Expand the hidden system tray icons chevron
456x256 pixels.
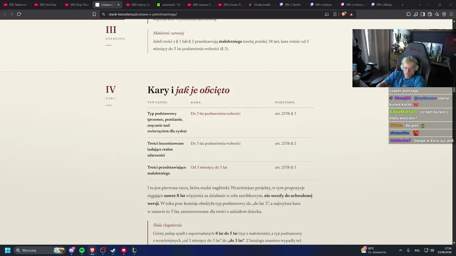(x=400, y=250)
